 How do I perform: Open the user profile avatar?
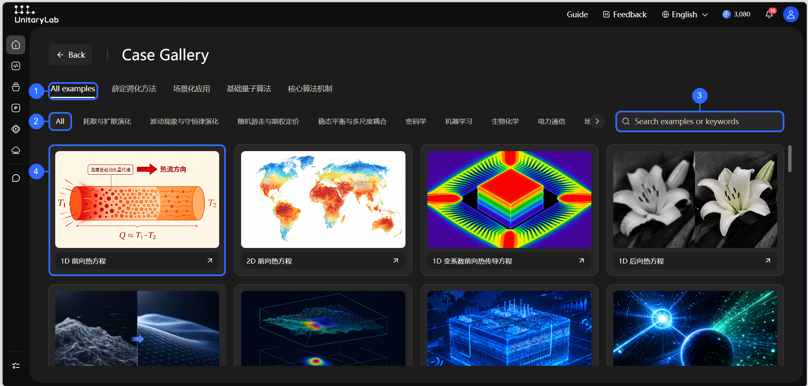pyautogui.click(x=791, y=14)
